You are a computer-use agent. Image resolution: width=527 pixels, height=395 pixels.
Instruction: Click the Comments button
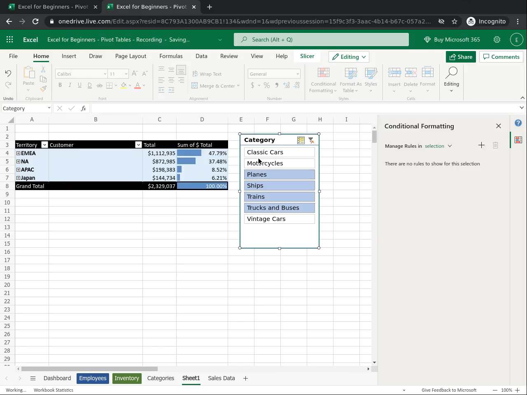click(x=501, y=57)
